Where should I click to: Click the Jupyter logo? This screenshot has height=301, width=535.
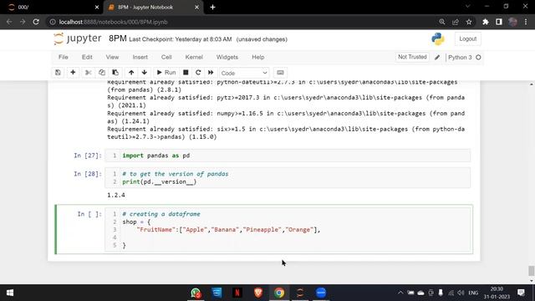point(78,38)
